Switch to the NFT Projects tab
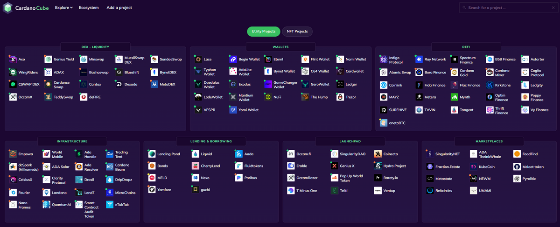560x227 pixels. [298, 31]
